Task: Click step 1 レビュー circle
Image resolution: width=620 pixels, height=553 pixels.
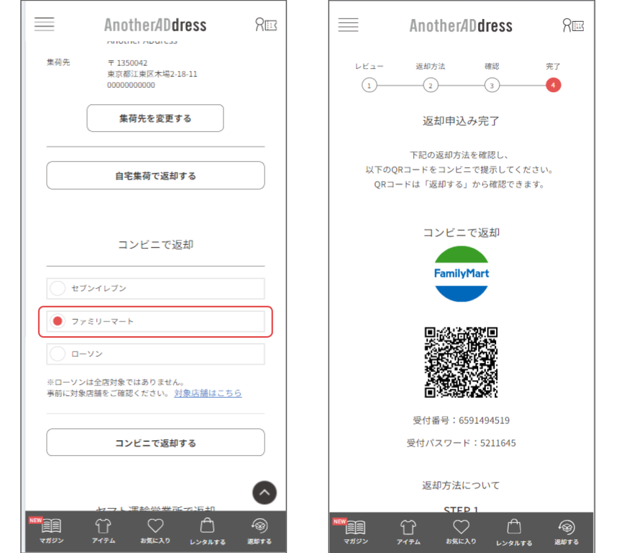Action: tap(369, 85)
